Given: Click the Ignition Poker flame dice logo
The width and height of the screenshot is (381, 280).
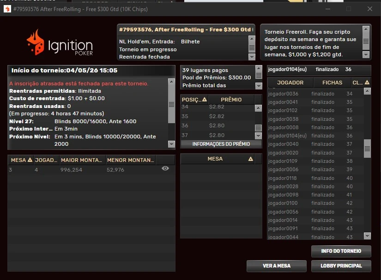Looking at the screenshot, I should pos(35,43).
